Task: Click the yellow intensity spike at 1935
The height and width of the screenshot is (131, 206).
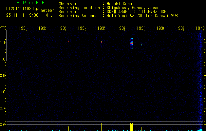Action: (101, 127)
